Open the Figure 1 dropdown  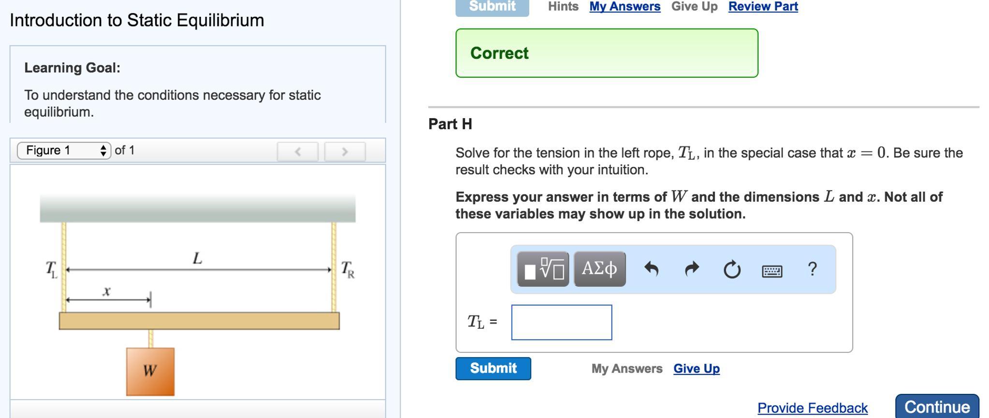[64, 151]
